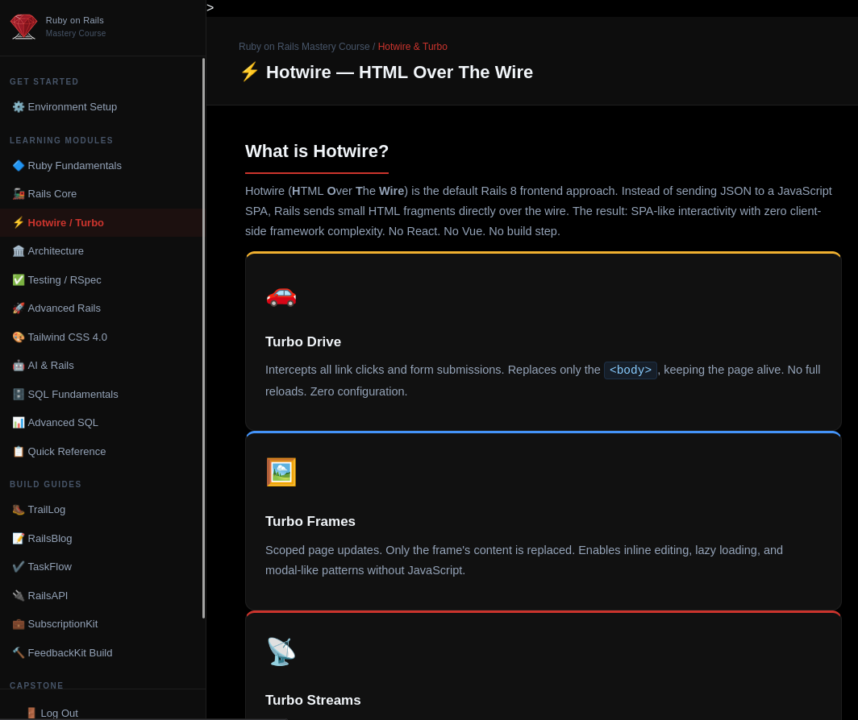Click the briefcase icon beside SubscriptionKit
This screenshot has height=720, width=858.
coord(19,624)
